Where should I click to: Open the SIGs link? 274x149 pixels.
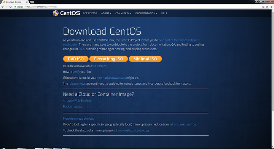(81, 49)
